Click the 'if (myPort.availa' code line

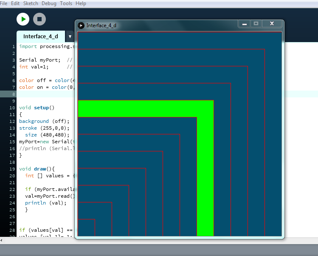pos(50,189)
